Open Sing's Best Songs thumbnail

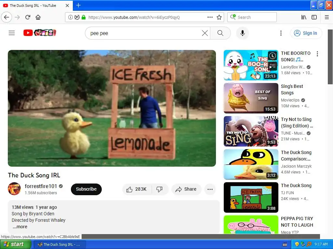(251, 98)
